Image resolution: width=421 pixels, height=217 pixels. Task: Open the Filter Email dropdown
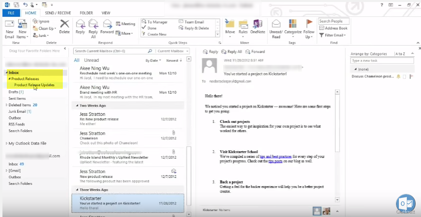coord(332,35)
